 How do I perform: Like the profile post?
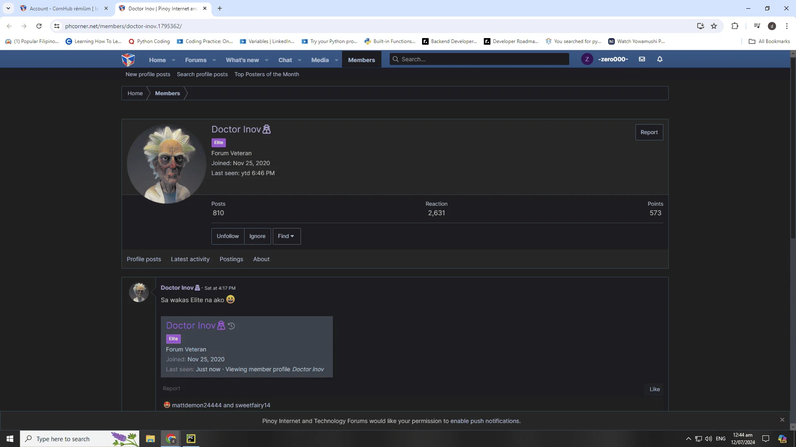[x=654, y=389]
